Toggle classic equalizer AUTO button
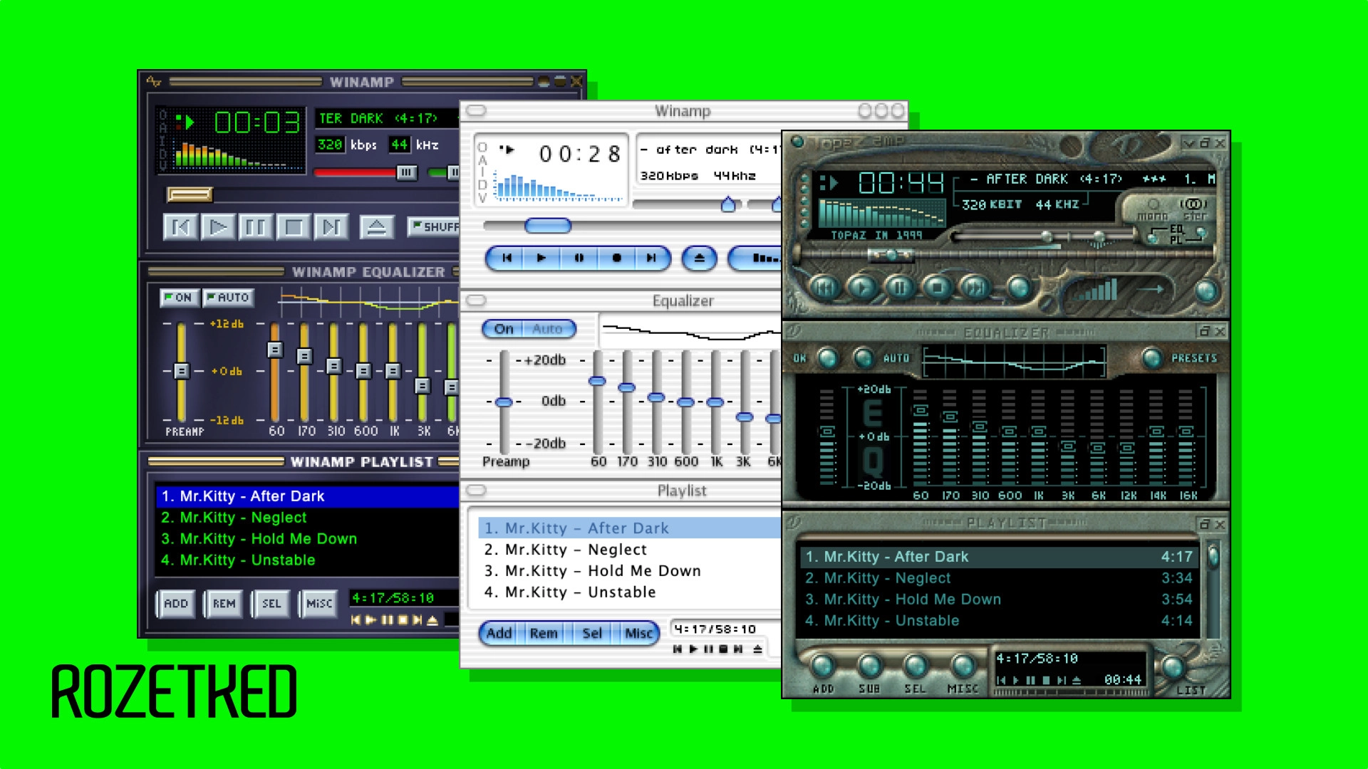The height and width of the screenshot is (769, 1368). 228,298
